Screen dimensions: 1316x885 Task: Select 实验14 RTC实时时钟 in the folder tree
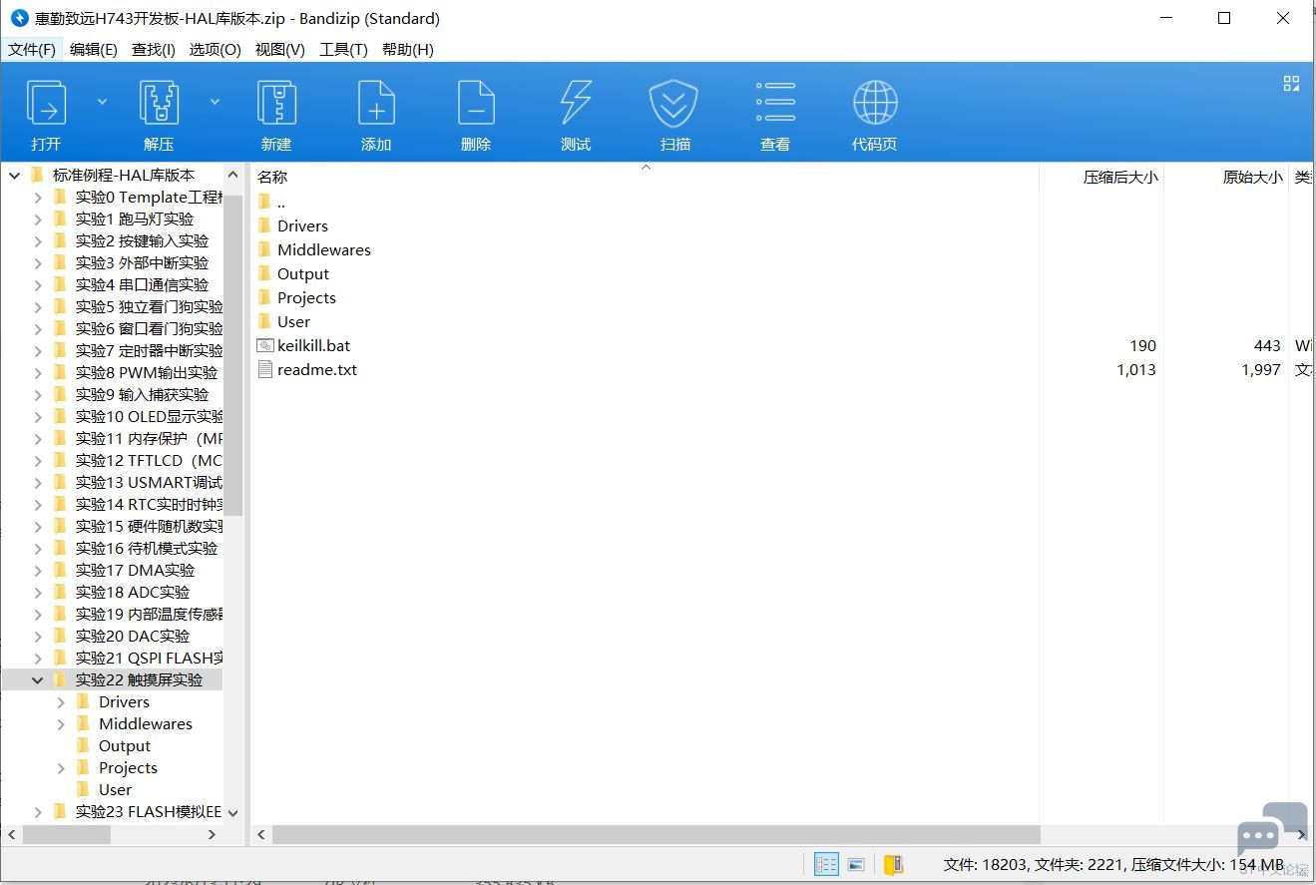click(x=149, y=504)
